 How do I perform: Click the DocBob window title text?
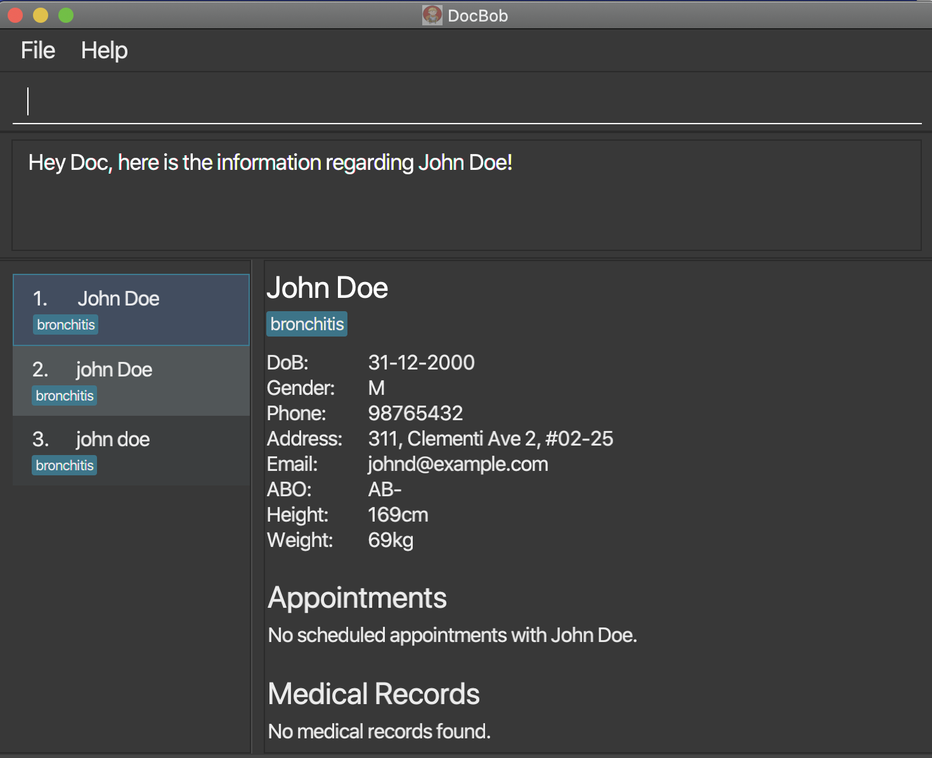pyautogui.click(x=478, y=16)
